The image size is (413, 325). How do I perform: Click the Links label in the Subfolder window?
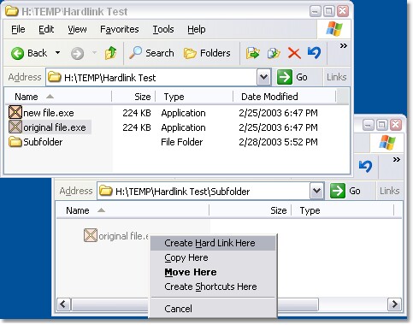click(389, 191)
